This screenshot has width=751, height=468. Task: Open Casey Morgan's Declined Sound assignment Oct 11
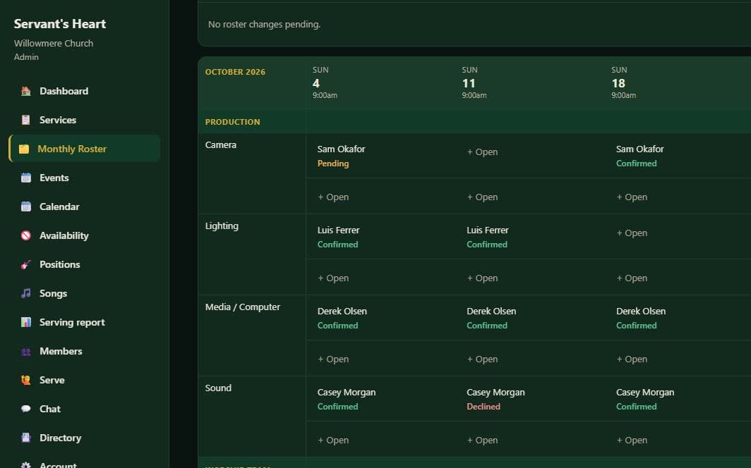click(x=495, y=399)
